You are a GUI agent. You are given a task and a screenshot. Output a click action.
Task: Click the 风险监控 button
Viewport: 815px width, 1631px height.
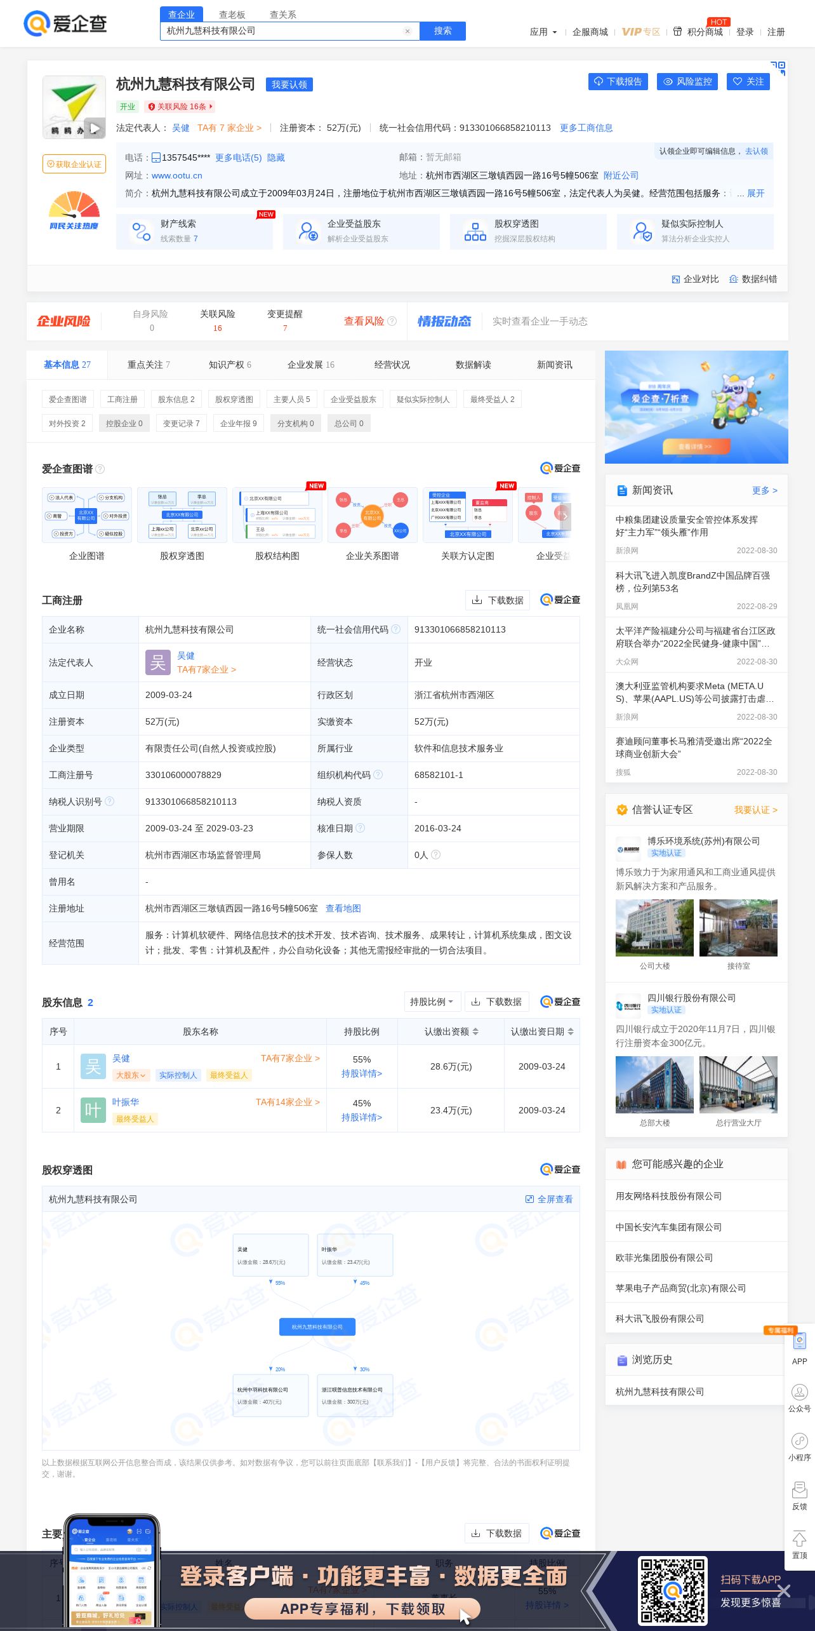[x=687, y=81]
